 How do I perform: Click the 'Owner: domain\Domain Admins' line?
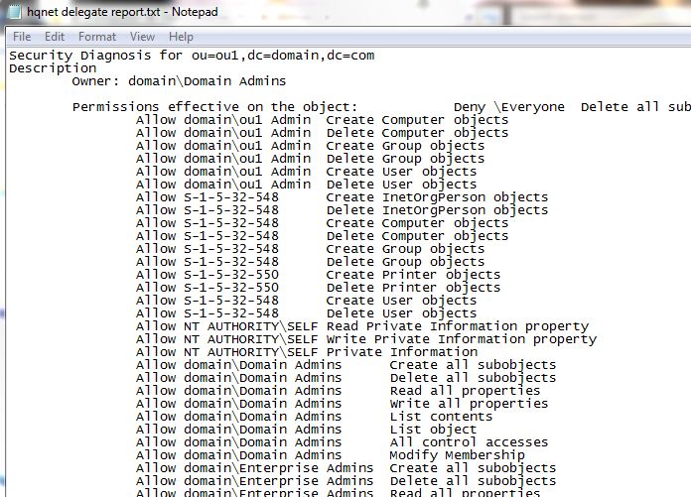tap(179, 81)
